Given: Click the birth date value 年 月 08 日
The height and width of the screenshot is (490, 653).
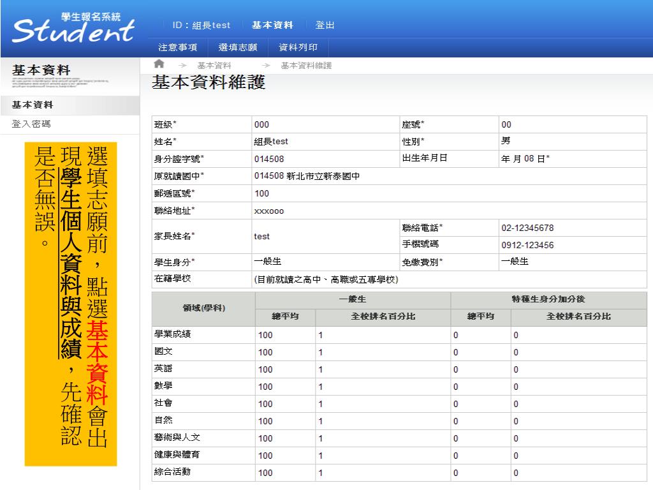Looking at the screenshot, I should (x=525, y=159).
